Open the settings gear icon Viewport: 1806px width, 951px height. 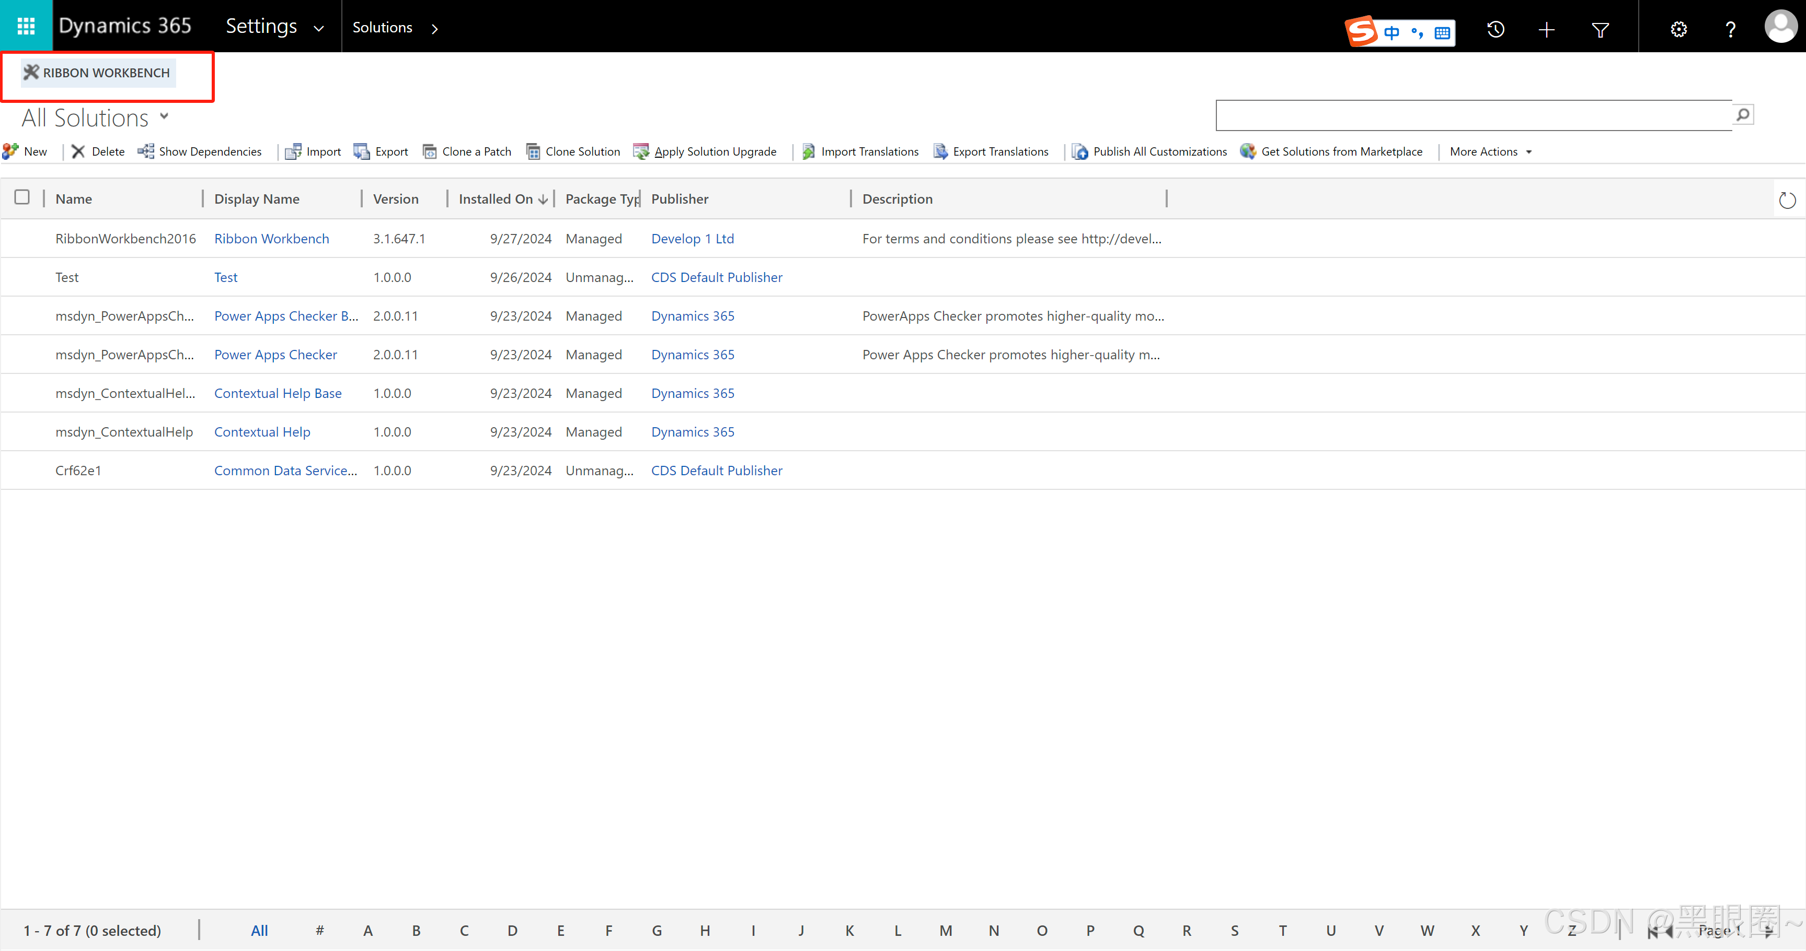pyautogui.click(x=1678, y=29)
